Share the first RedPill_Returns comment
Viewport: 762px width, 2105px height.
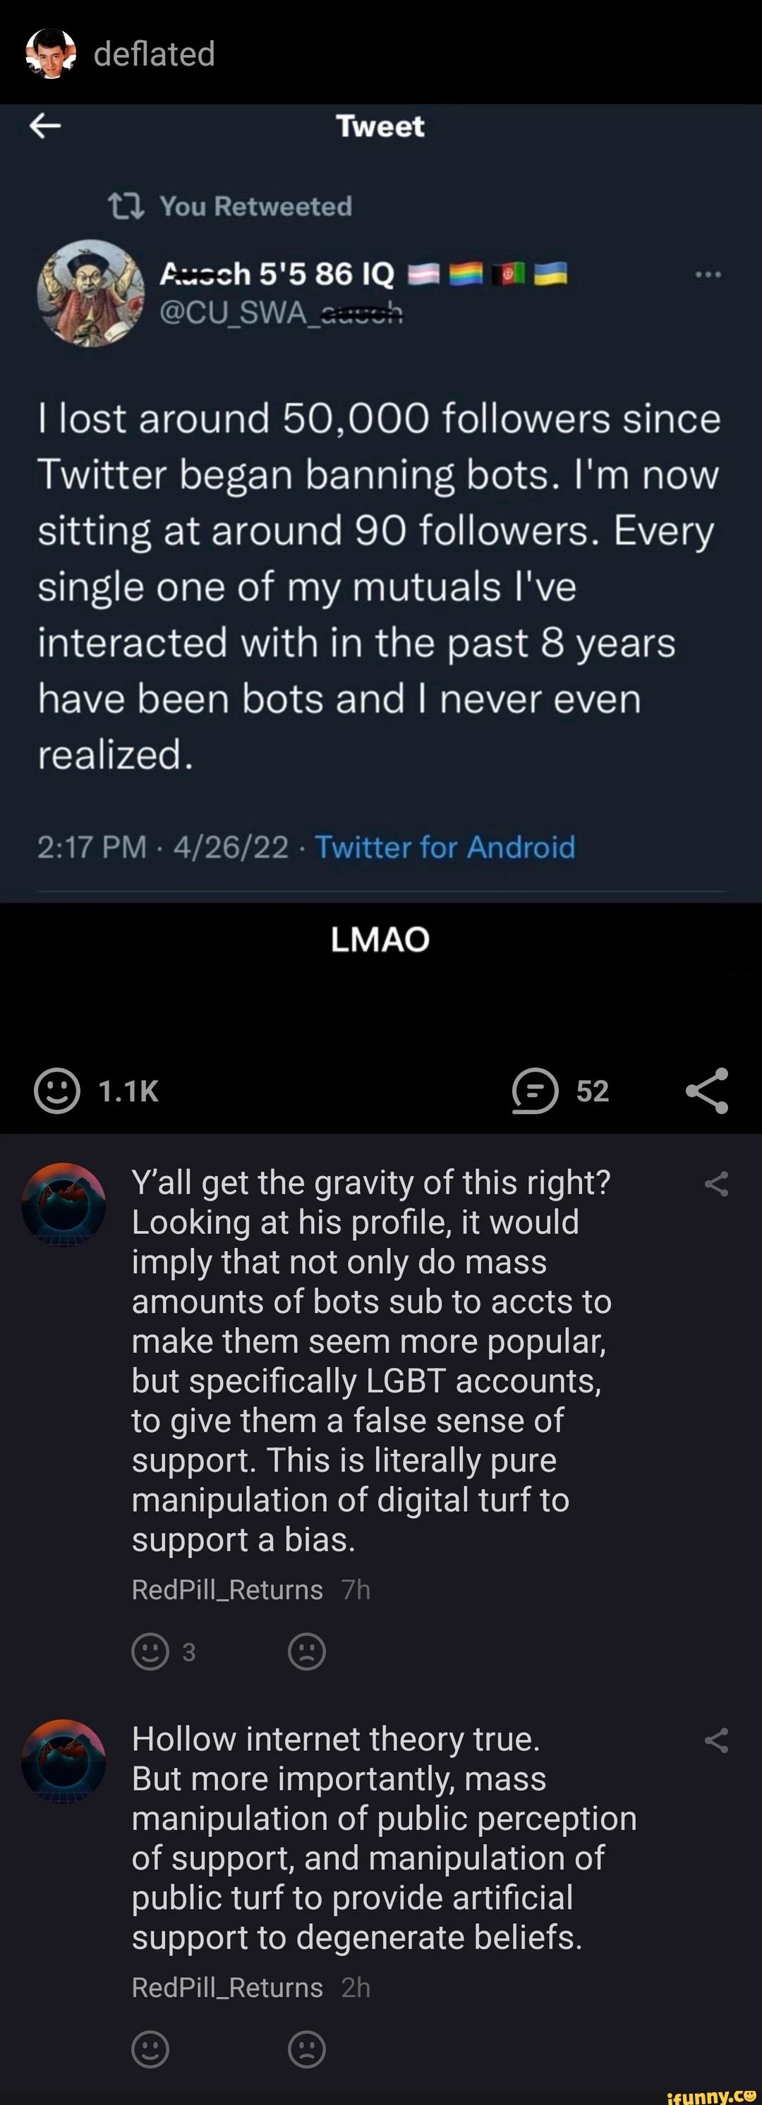click(716, 1184)
